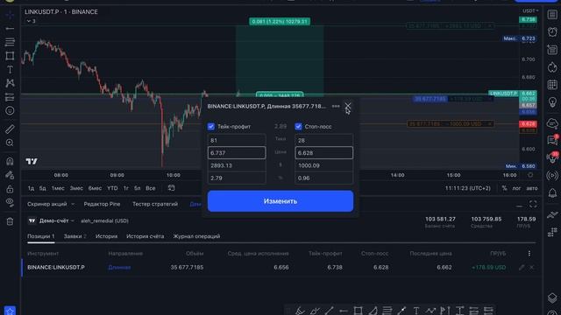This screenshot has height=315, width=561.
Task: Switch to the Журнал операций tab
Action: coord(196,236)
